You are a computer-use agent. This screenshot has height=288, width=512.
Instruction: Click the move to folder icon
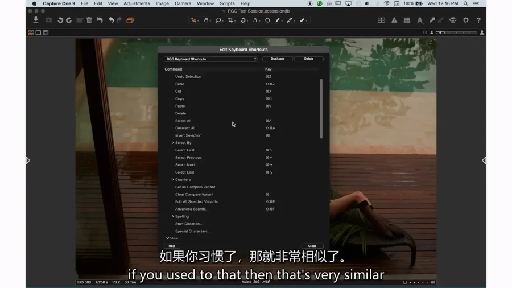click(79, 20)
